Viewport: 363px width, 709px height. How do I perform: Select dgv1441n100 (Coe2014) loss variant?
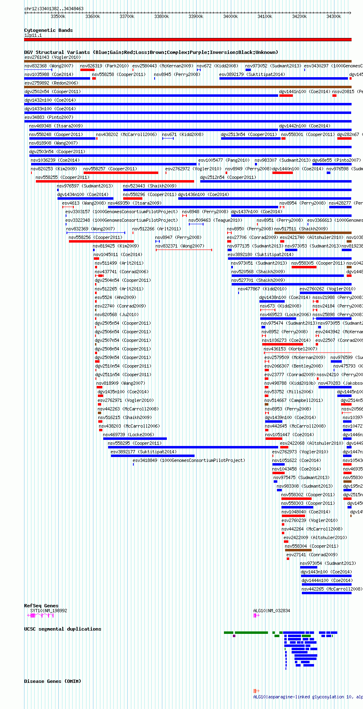point(286,96)
